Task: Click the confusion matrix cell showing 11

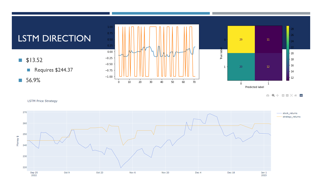Action: coord(268,39)
